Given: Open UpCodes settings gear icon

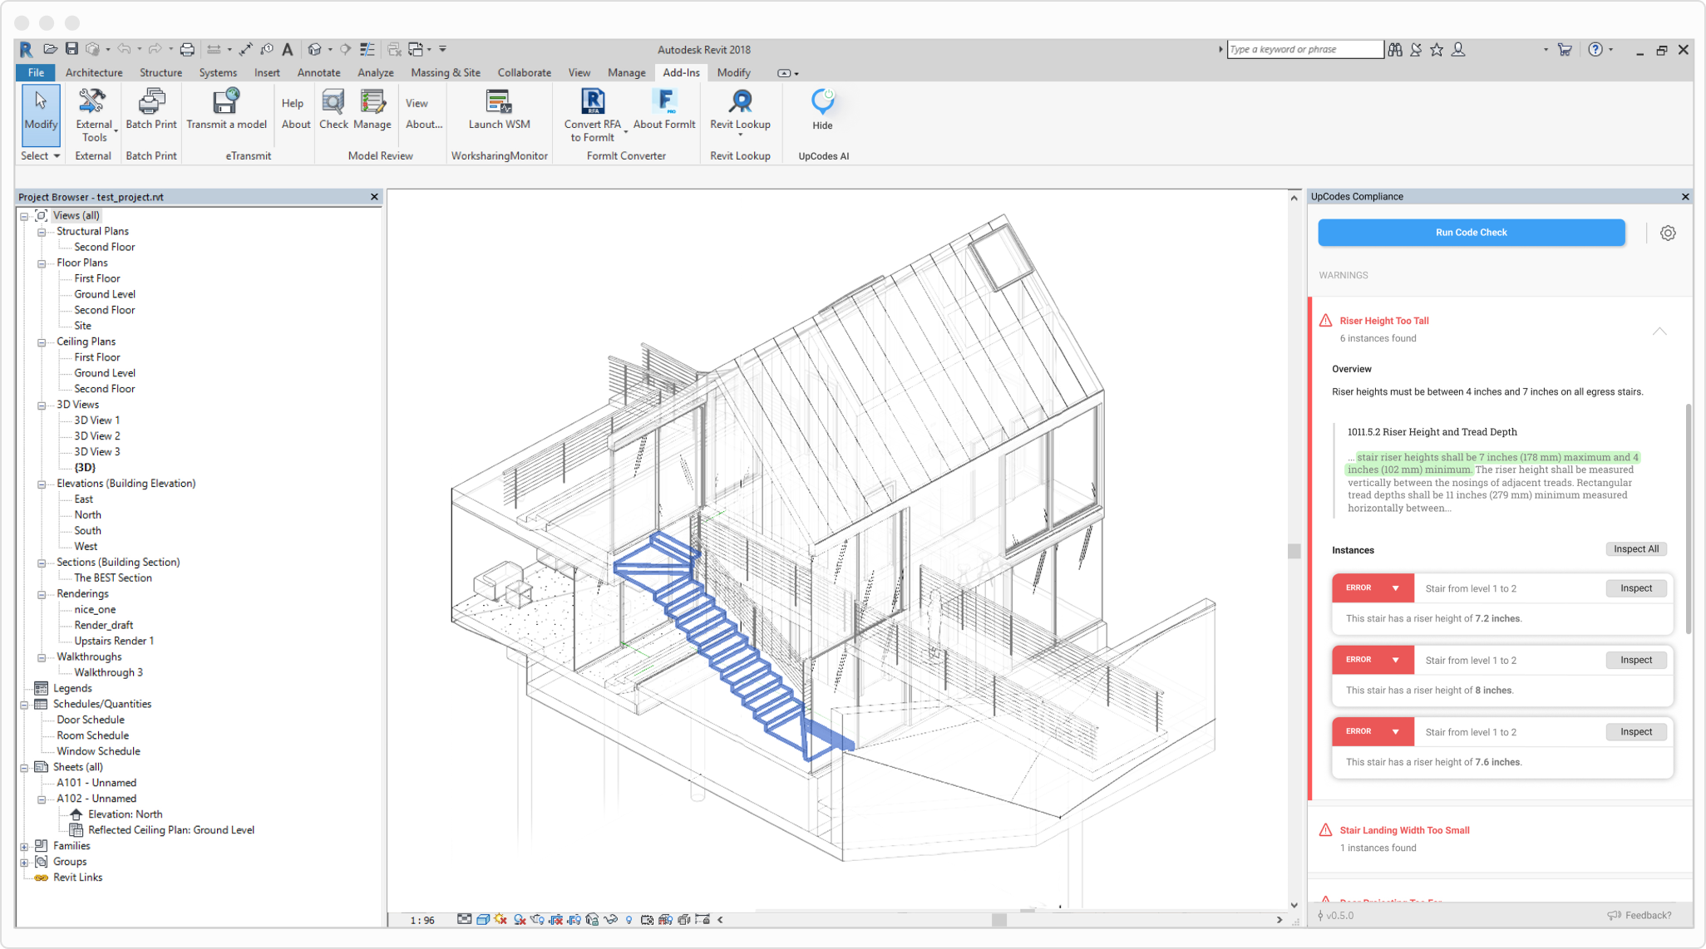Looking at the screenshot, I should 1668,233.
